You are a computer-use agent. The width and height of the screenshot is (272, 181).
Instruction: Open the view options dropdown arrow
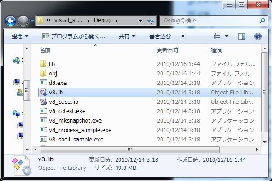click(x=227, y=36)
